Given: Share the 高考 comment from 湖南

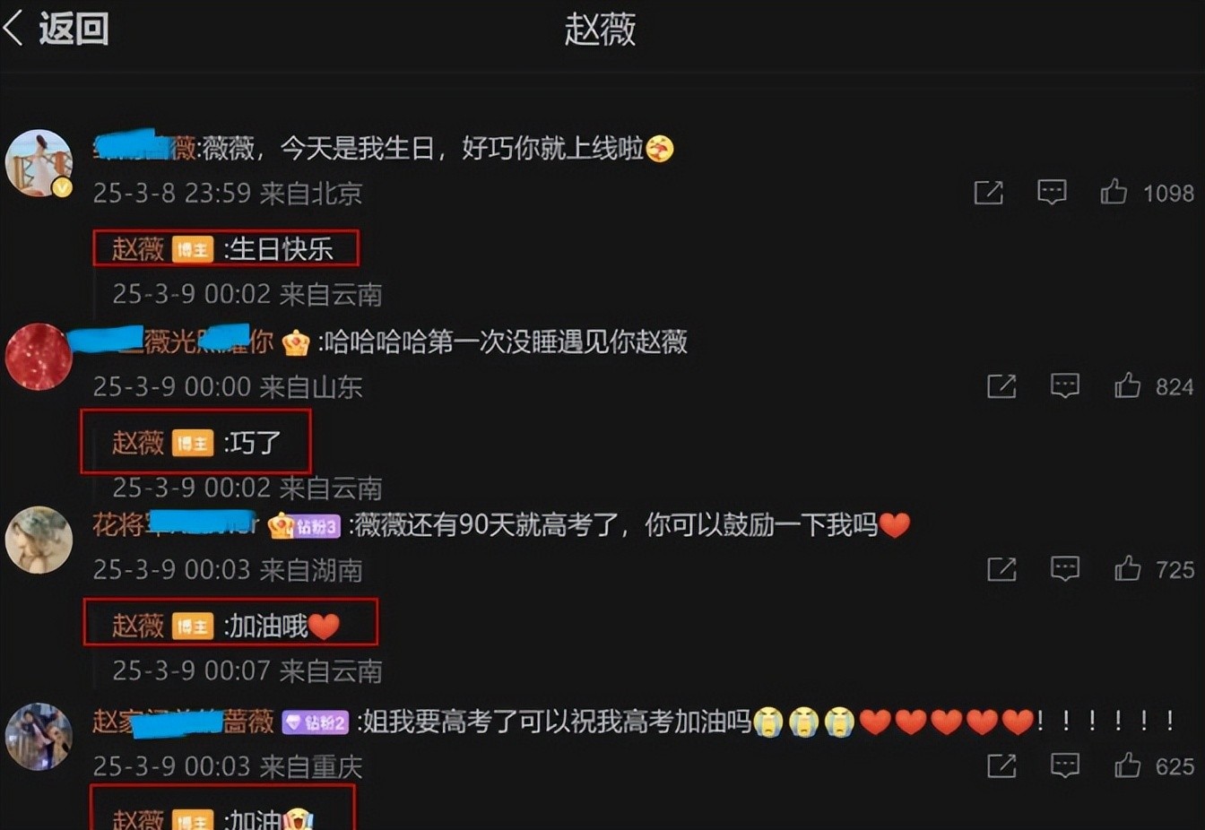Looking at the screenshot, I should (1001, 569).
